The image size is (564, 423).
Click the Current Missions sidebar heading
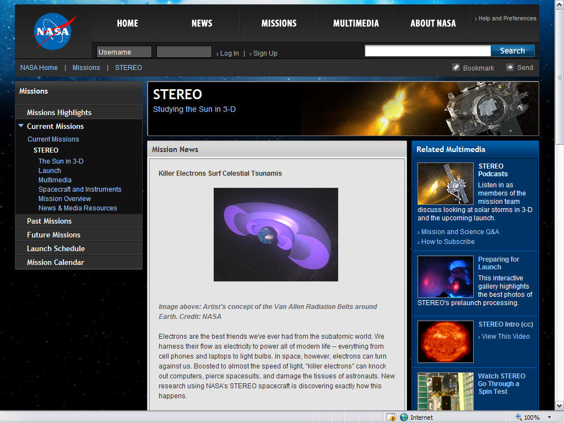(x=56, y=126)
